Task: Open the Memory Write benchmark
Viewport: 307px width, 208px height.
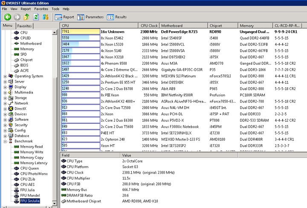Action: pos(32,152)
